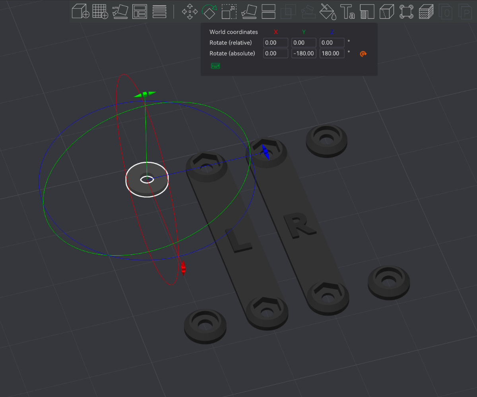
Task: Click the Rotate absolute Z field showing 180.00
Action: pyautogui.click(x=332, y=53)
